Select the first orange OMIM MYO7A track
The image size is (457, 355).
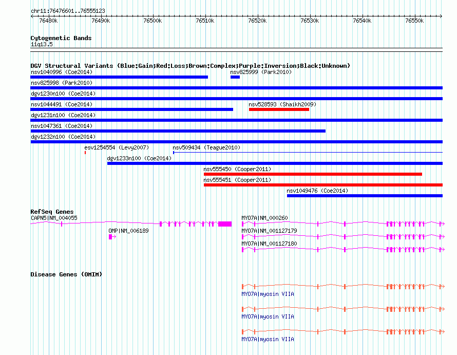(x=343, y=287)
